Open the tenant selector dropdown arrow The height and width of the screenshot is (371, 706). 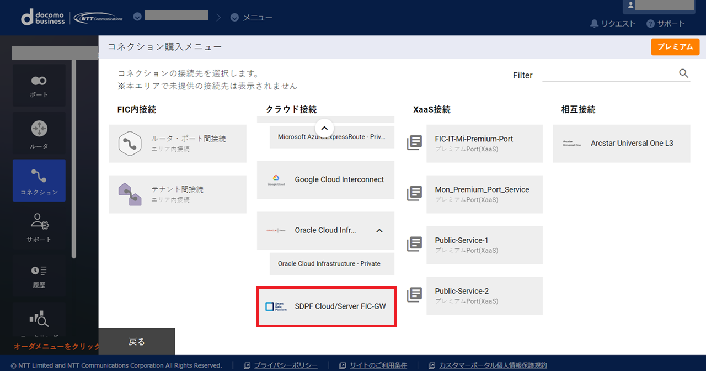[137, 17]
